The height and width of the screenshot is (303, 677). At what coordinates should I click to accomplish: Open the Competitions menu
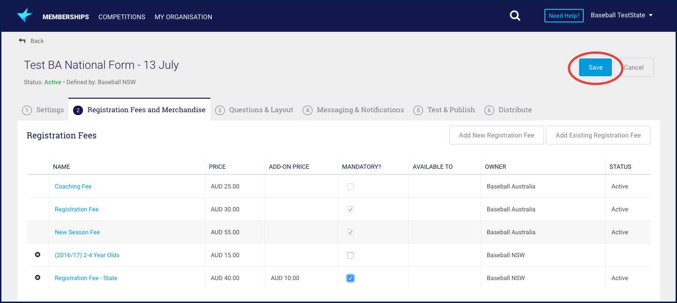(x=122, y=17)
